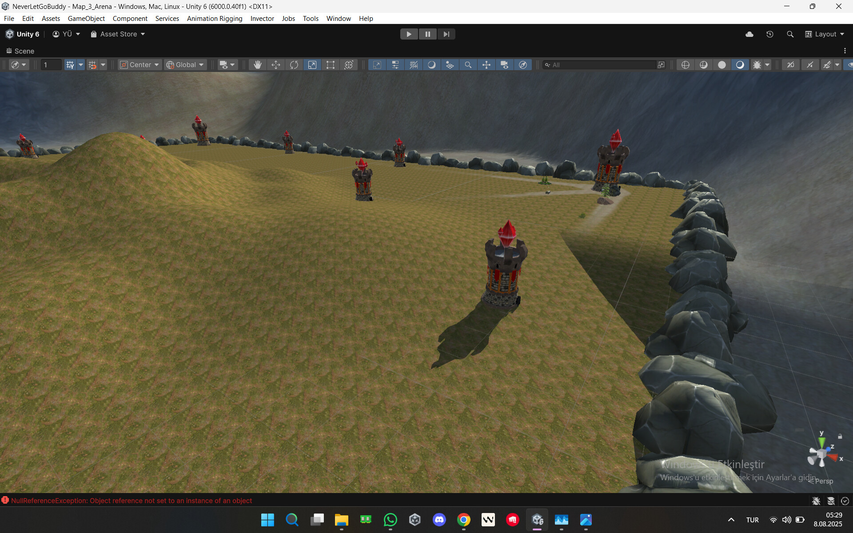Select the Hand tool in the scene toolbar
This screenshot has height=533, width=853.
click(258, 64)
